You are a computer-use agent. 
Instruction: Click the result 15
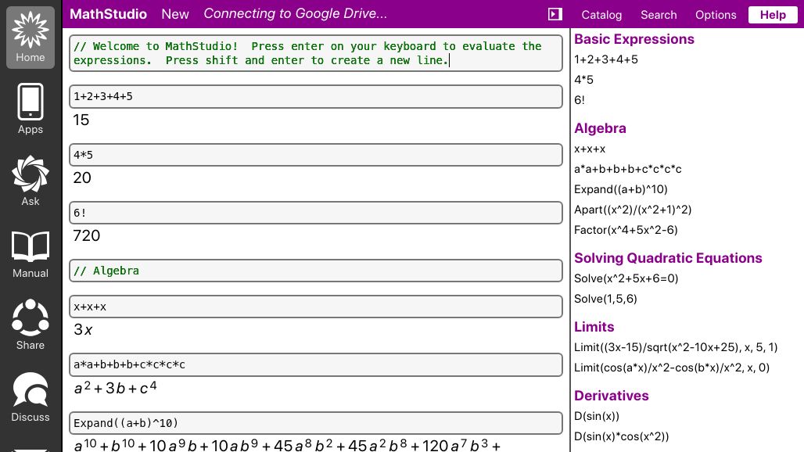(81, 120)
